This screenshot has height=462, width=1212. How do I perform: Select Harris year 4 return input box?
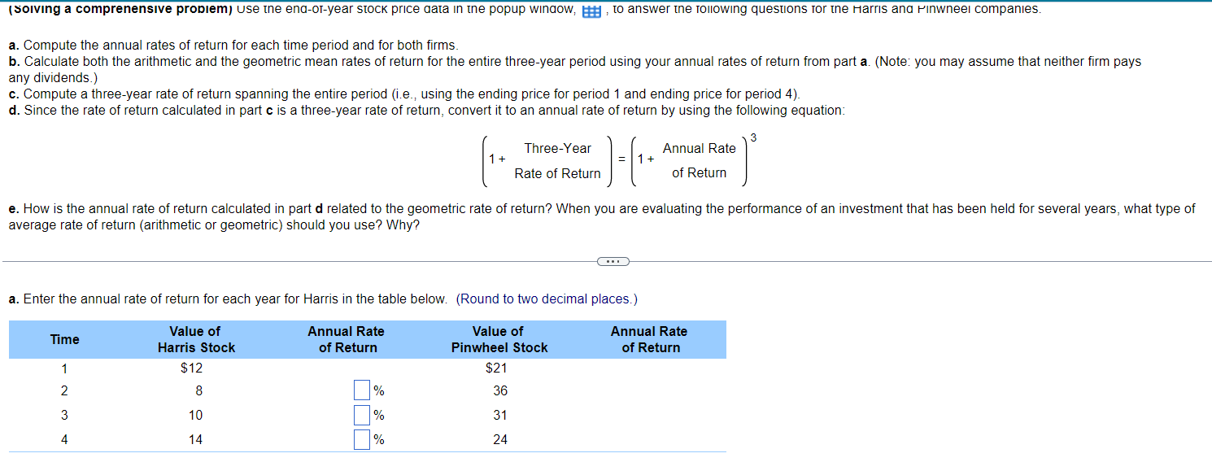362,440
